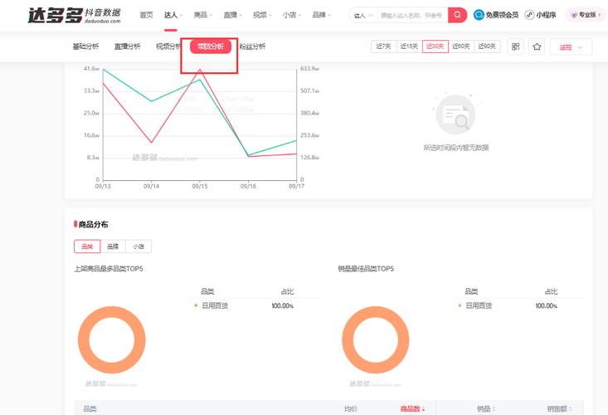Open the 基础分析 tab

pos(85,46)
